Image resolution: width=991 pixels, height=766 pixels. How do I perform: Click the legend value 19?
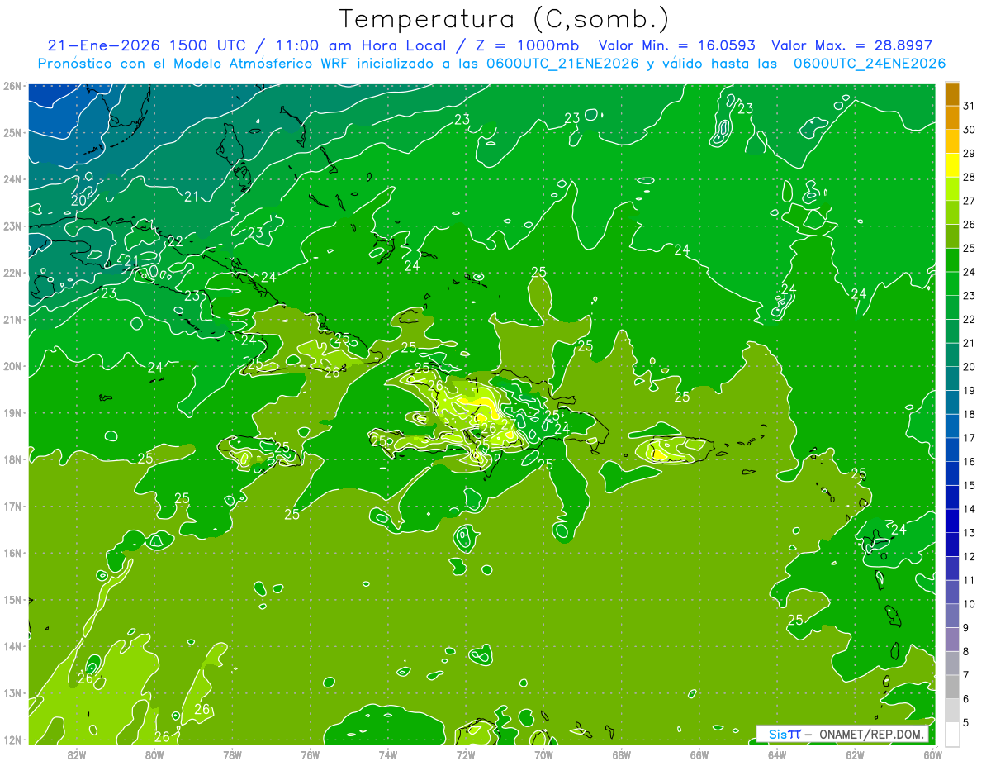click(969, 390)
